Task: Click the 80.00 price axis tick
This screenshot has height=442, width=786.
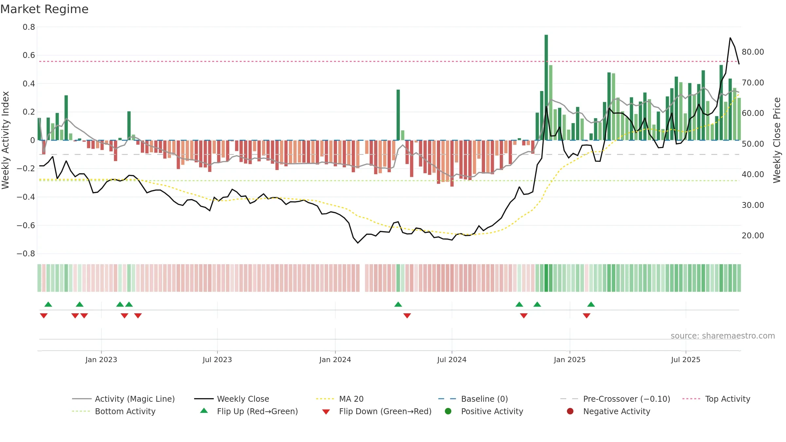Action: 753,52
